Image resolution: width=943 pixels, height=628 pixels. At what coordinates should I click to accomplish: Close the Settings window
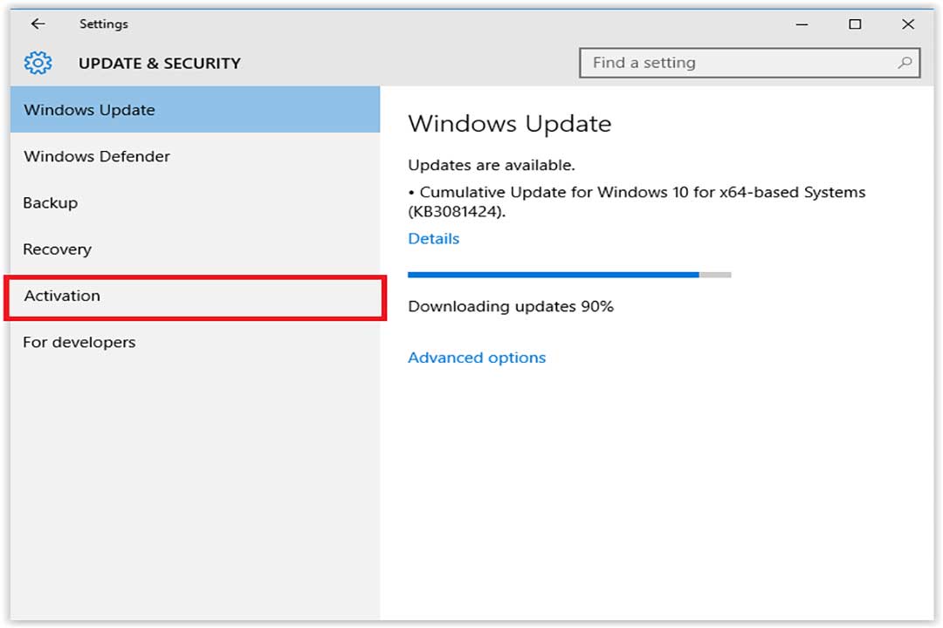908,24
